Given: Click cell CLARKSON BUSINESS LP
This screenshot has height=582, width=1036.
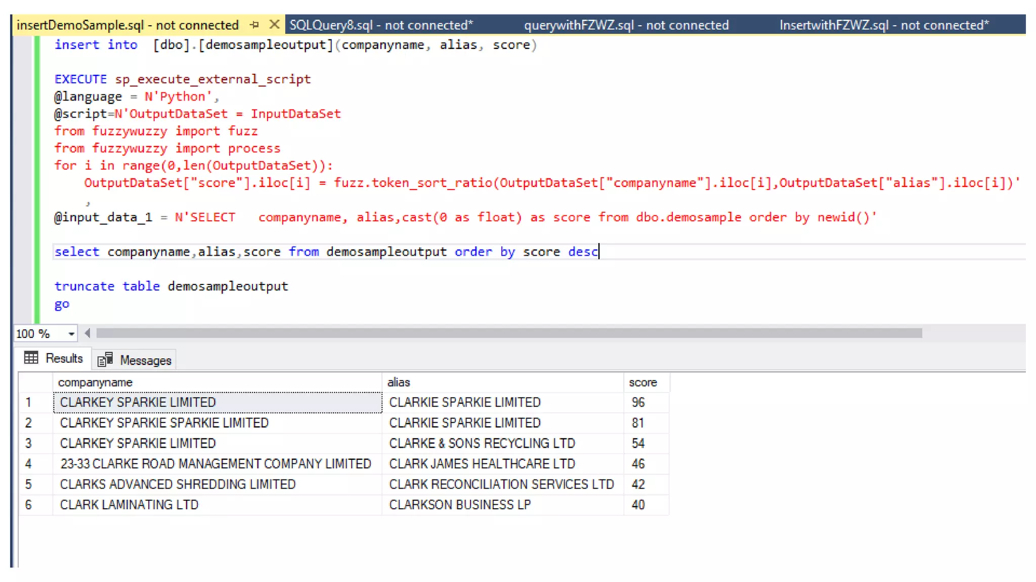Looking at the screenshot, I should [503, 505].
